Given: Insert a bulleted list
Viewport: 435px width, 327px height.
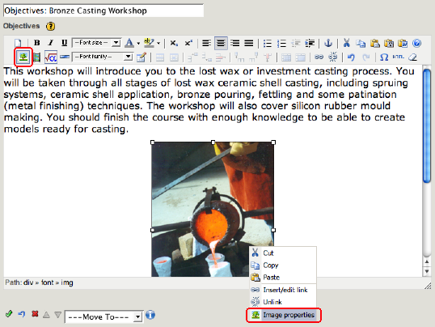Looking at the screenshot, I should point(267,44).
